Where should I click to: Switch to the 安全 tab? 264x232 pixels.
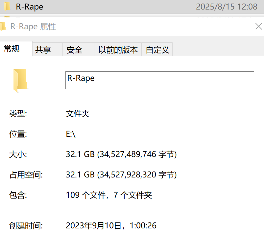tap(78, 50)
